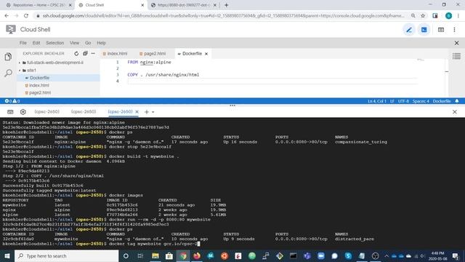Open Cloud Shell more options menu
The height and width of the screenshot is (262, 465).
[454, 30]
